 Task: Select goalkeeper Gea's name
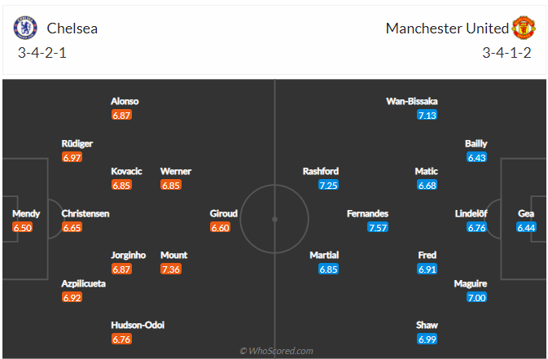click(527, 213)
